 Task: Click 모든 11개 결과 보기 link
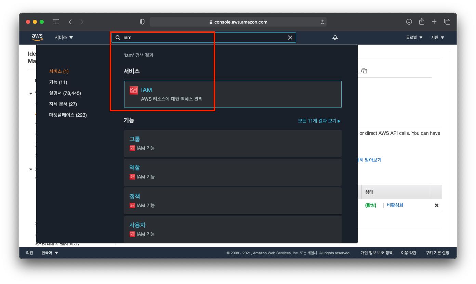(319, 121)
